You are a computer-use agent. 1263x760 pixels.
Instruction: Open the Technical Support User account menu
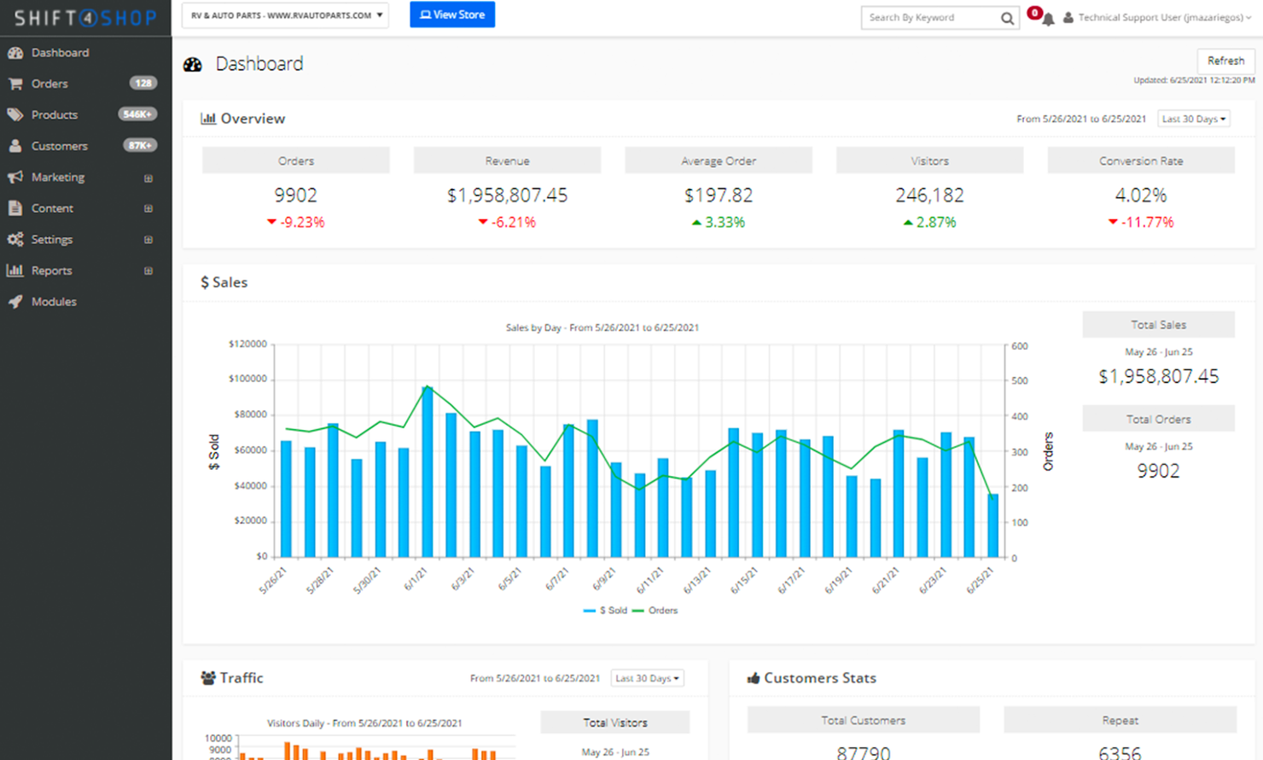(x=1161, y=17)
